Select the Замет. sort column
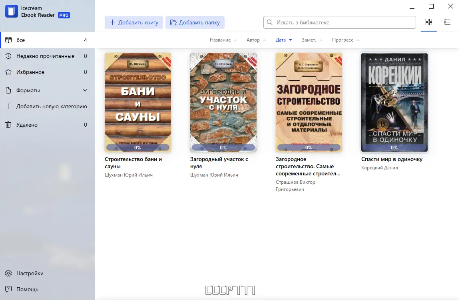The width and height of the screenshot is (460, 300). (309, 40)
